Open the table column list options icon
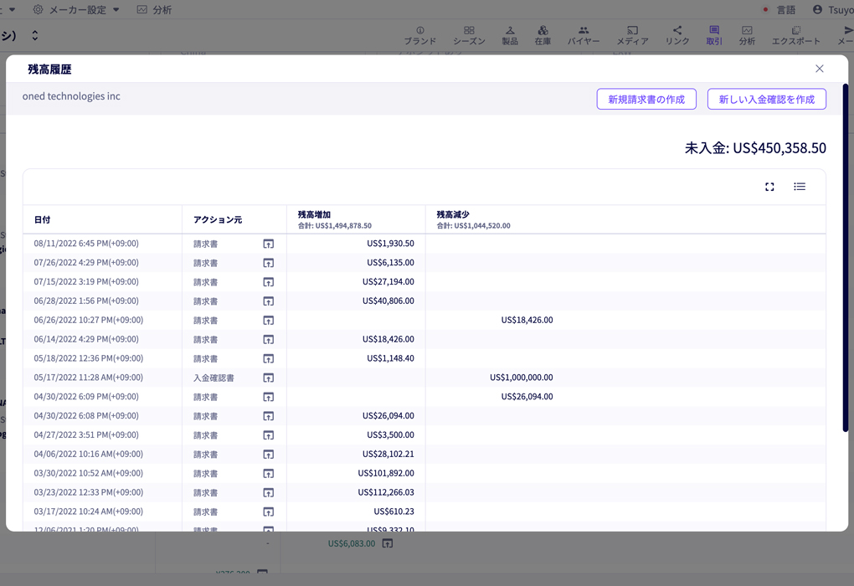 pyautogui.click(x=799, y=187)
